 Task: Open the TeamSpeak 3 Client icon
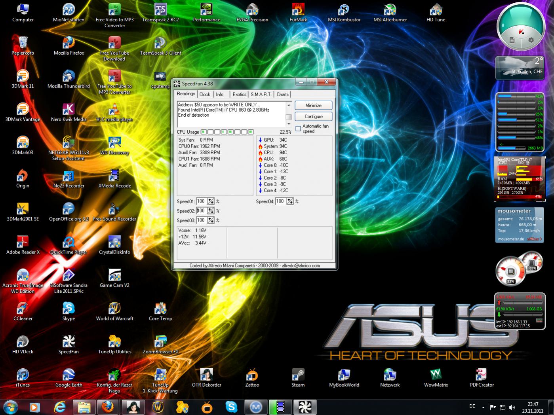[x=160, y=45]
